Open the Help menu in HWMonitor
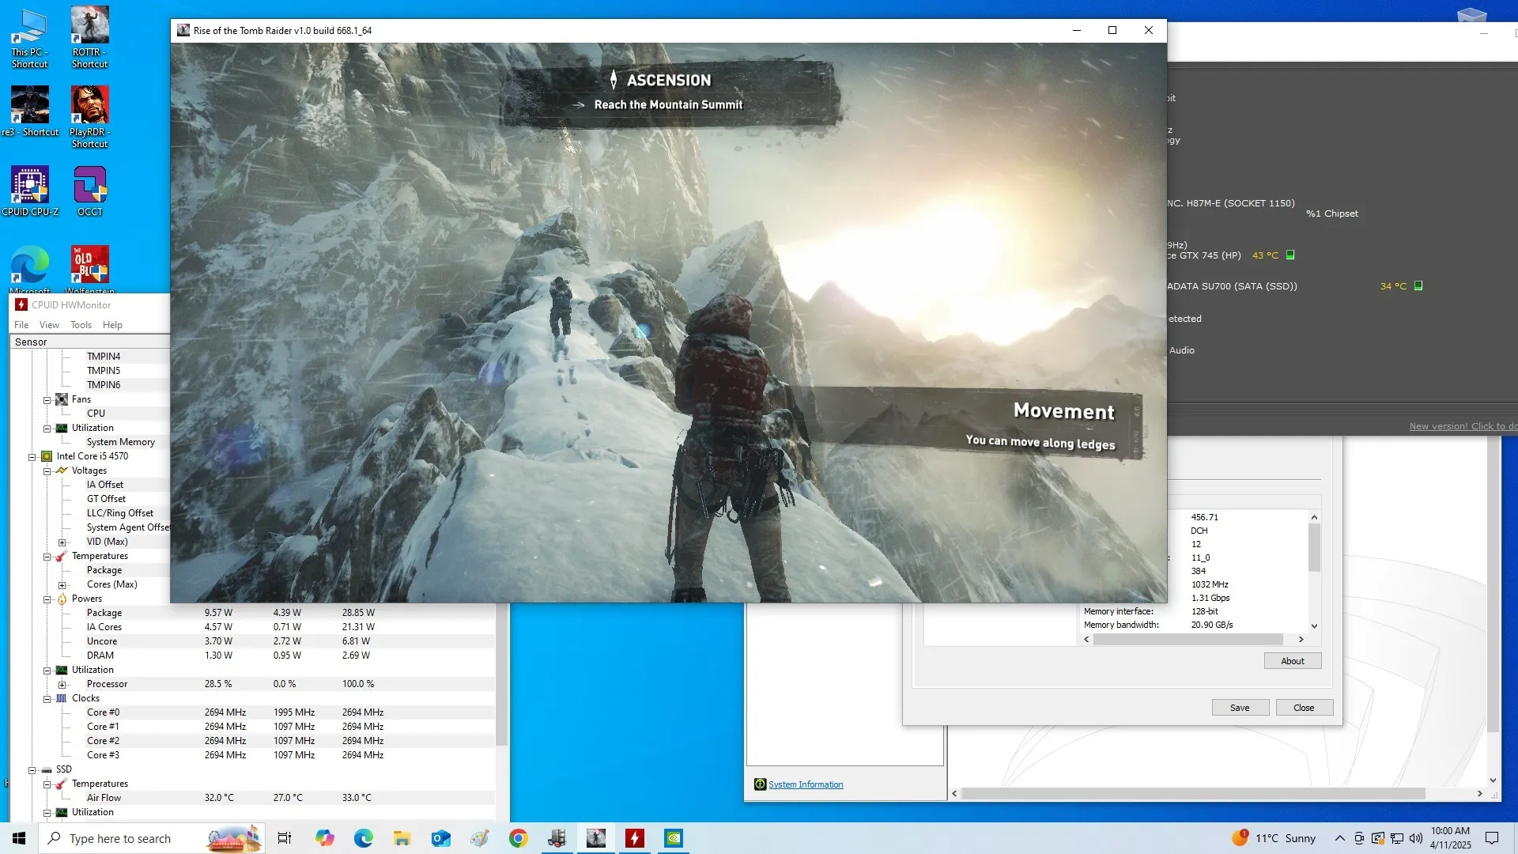1518x854 pixels. [112, 325]
